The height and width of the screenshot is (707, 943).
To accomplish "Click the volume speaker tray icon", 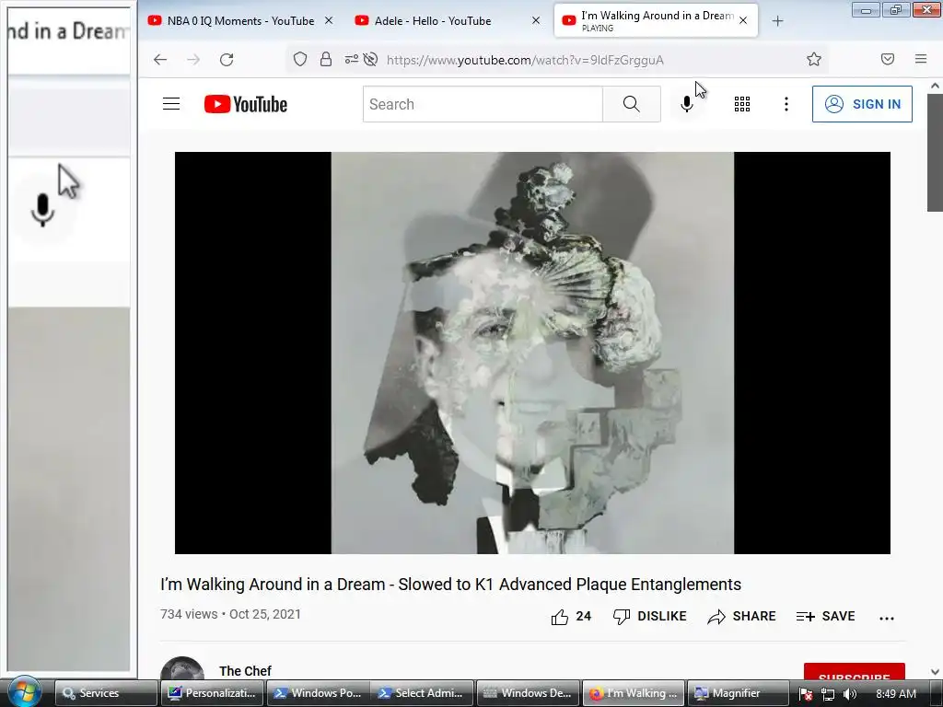I will coord(849,694).
